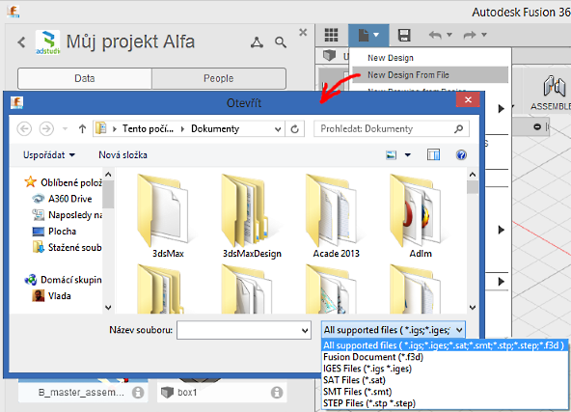Image resolution: width=571 pixels, height=412 pixels.
Task: Click the Tento počí... breadcrumb
Action: pos(148,128)
